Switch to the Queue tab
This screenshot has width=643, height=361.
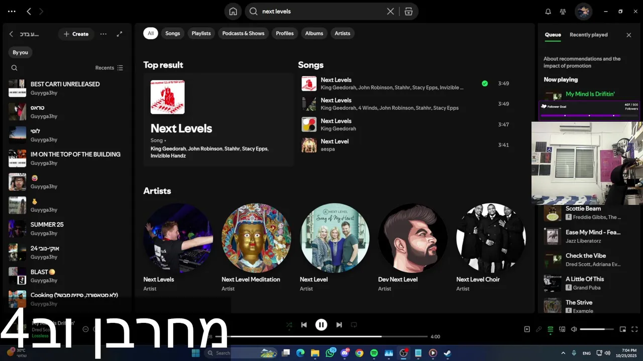[x=553, y=35]
